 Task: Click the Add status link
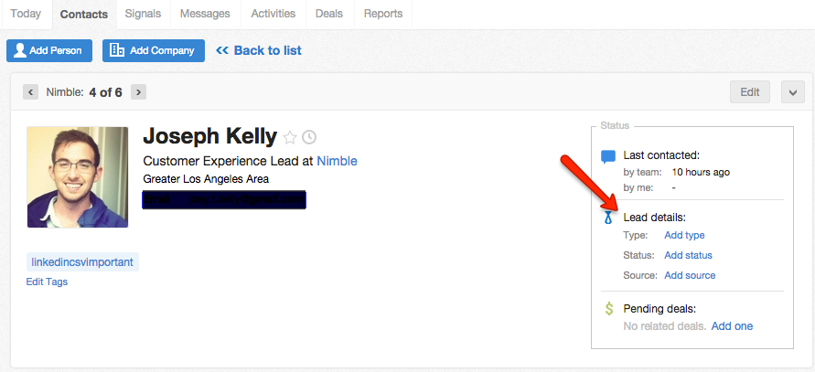pos(688,255)
